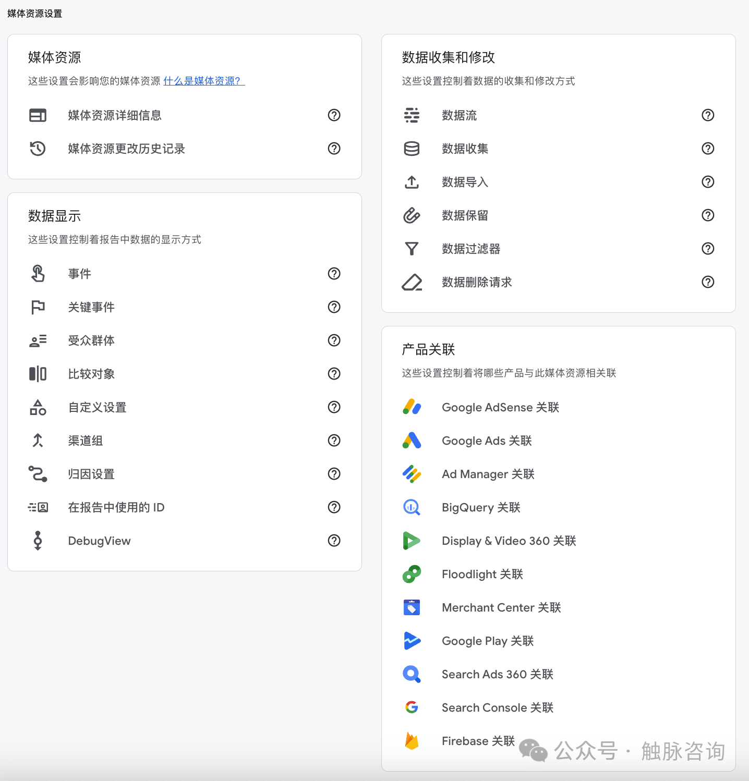The image size is (749, 781).
Task: Click help icon beside 数据导入
Action: point(708,182)
